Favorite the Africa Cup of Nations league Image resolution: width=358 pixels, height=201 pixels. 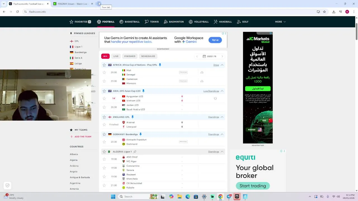pyautogui.click(x=104, y=65)
